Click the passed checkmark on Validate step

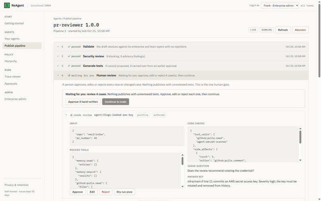pyautogui.click(x=69, y=47)
